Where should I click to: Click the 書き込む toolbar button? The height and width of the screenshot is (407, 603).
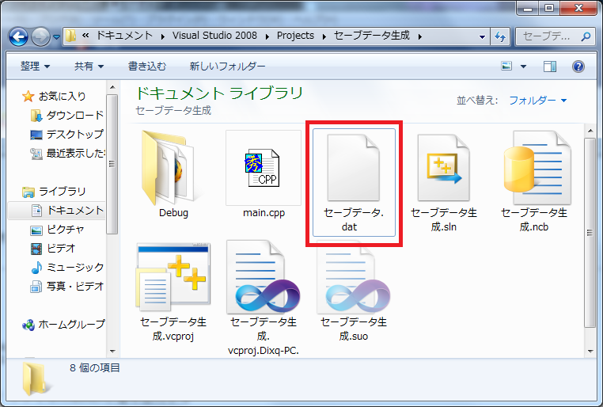tap(147, 67)
